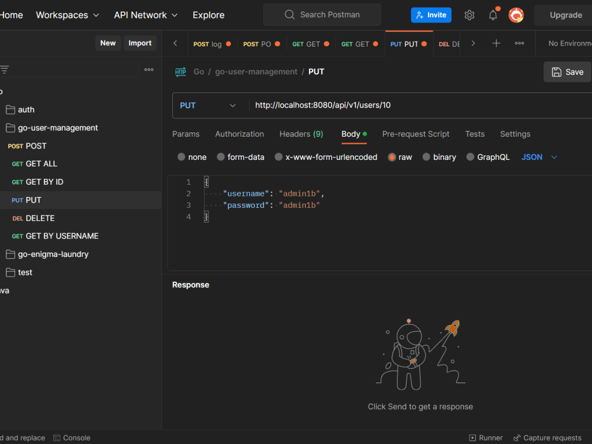Switch to the Tests tab
The width and height of the screenshot is (592, 444).
pos(475,134)
